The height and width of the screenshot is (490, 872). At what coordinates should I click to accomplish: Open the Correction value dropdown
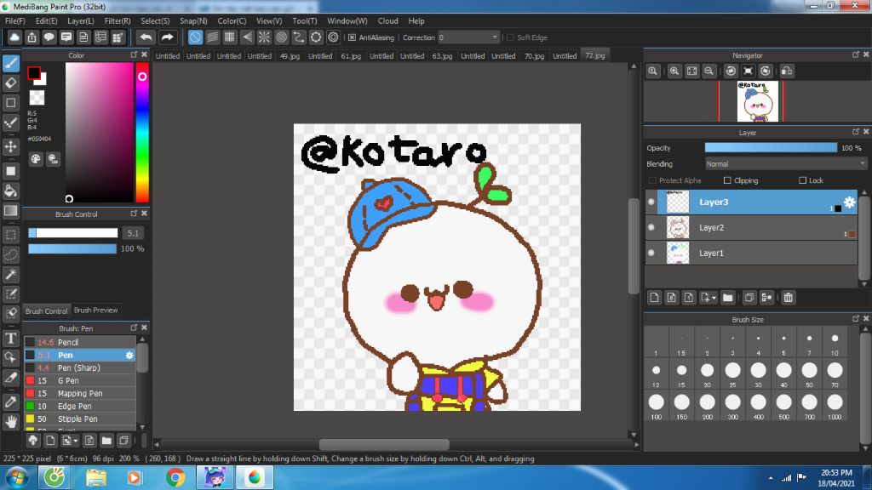pos(469,37)
